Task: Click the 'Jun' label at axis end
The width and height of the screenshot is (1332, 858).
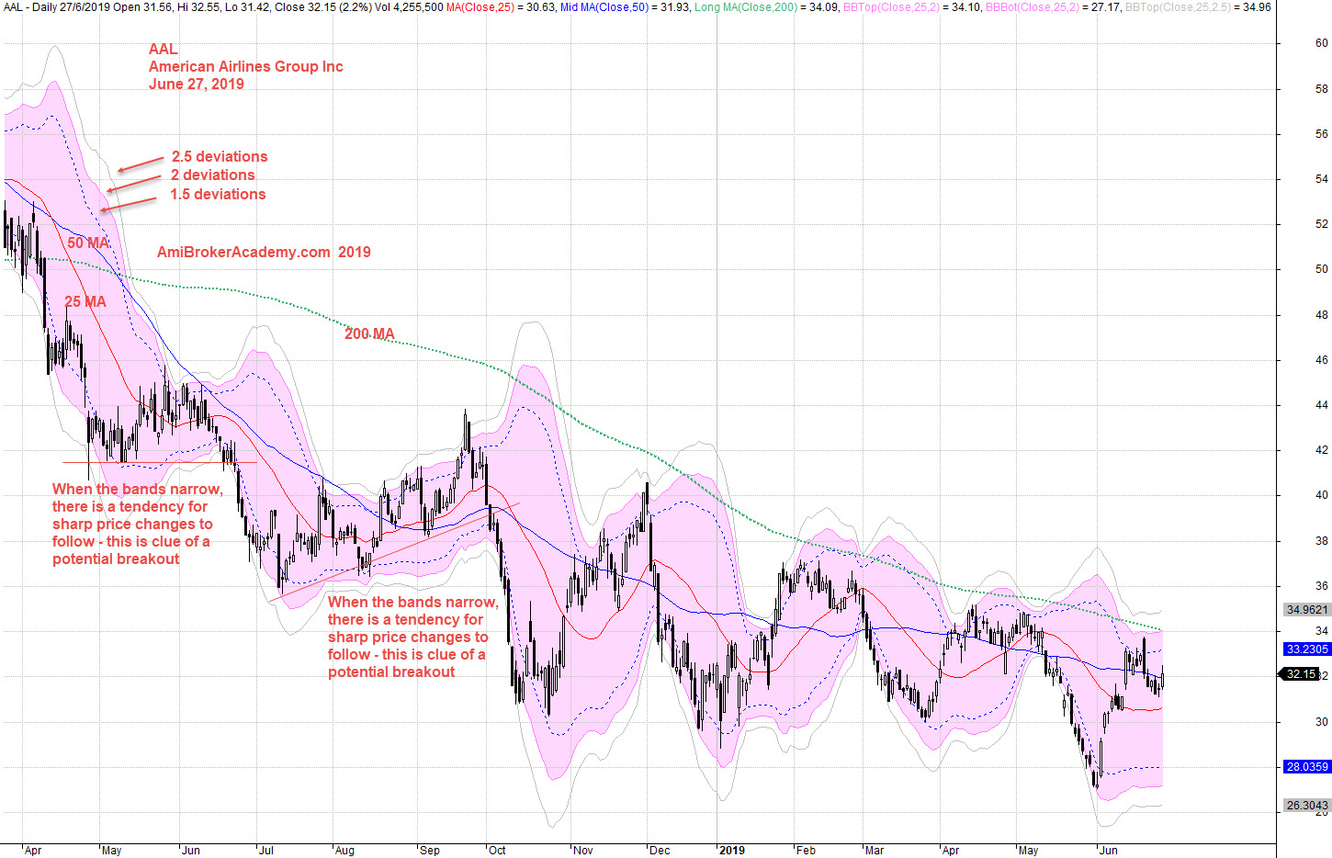Action: point(1109,850)
